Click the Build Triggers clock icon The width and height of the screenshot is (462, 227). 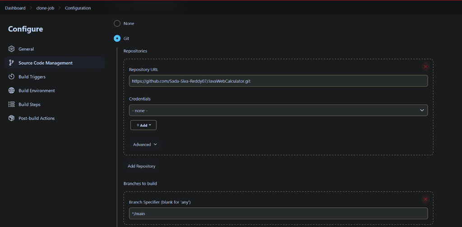(x=11, y=77)
